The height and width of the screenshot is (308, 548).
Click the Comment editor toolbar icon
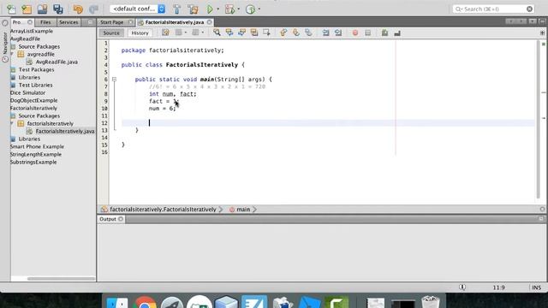(x=384, y=33)
